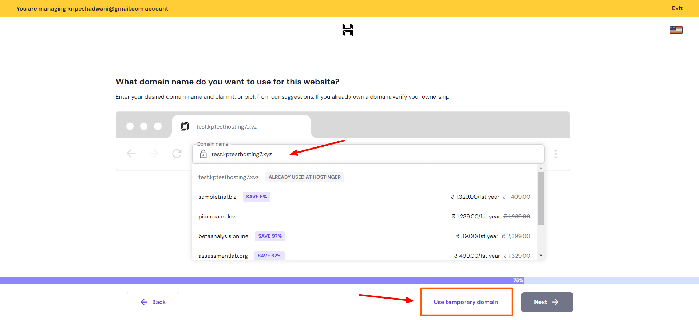
Task: Click the scroll up arrow of suggestions list
Action: [541, 168]
